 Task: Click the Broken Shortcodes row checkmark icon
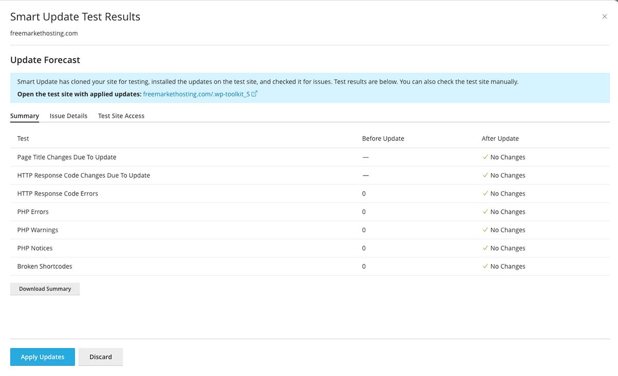[x=485, y=266]
